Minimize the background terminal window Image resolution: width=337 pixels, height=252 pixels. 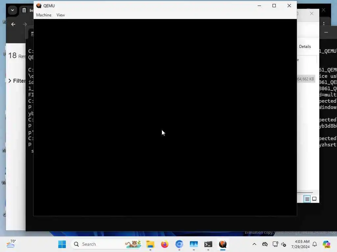[326, 32]
